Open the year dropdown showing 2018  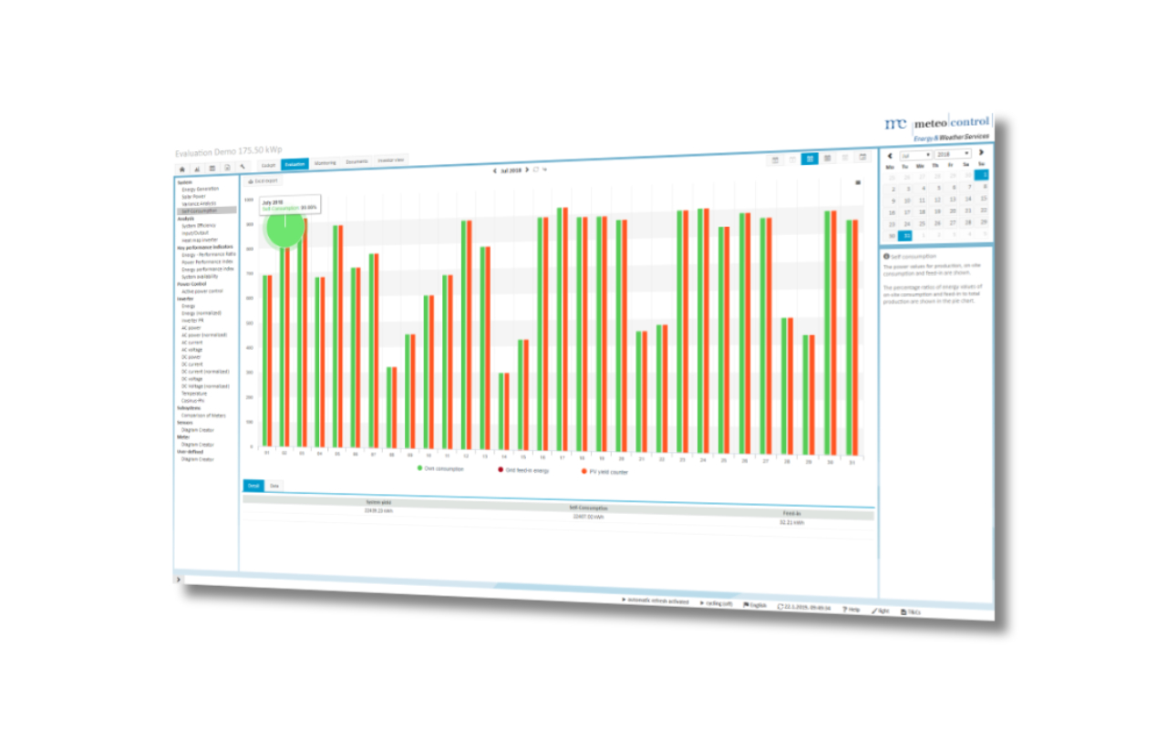(x=954, y=154)
